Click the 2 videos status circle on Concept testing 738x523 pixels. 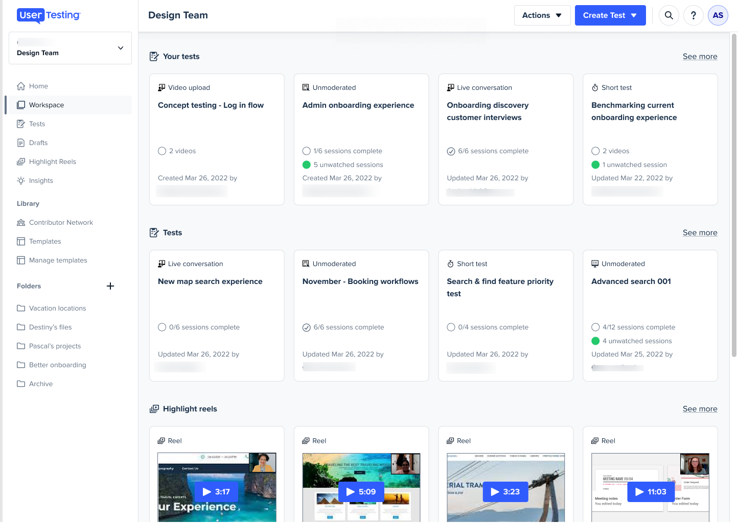click(x=162, y=151)
